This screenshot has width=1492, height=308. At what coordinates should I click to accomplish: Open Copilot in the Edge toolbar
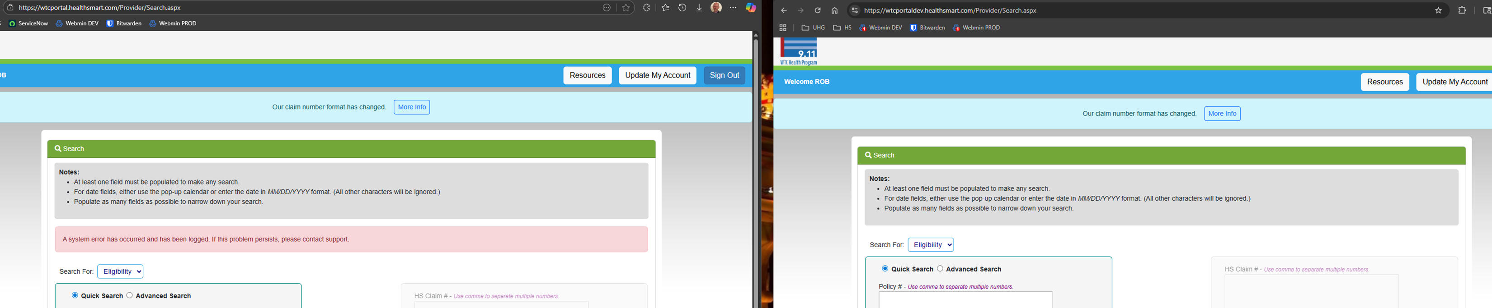click(751, 8)
